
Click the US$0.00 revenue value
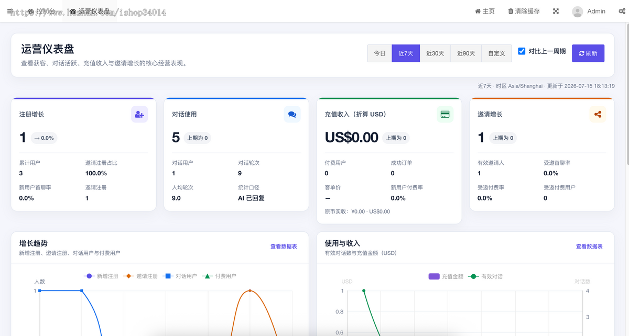(x=351, y=138)
